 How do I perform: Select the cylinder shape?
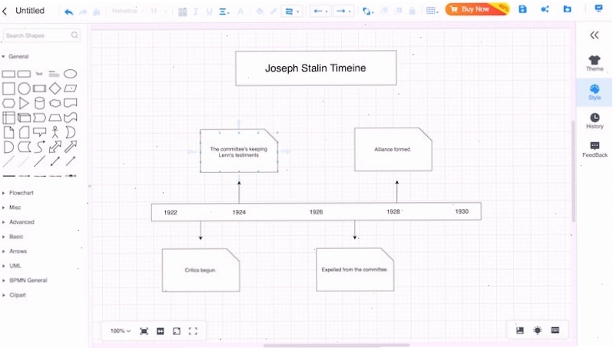point(39,103)
